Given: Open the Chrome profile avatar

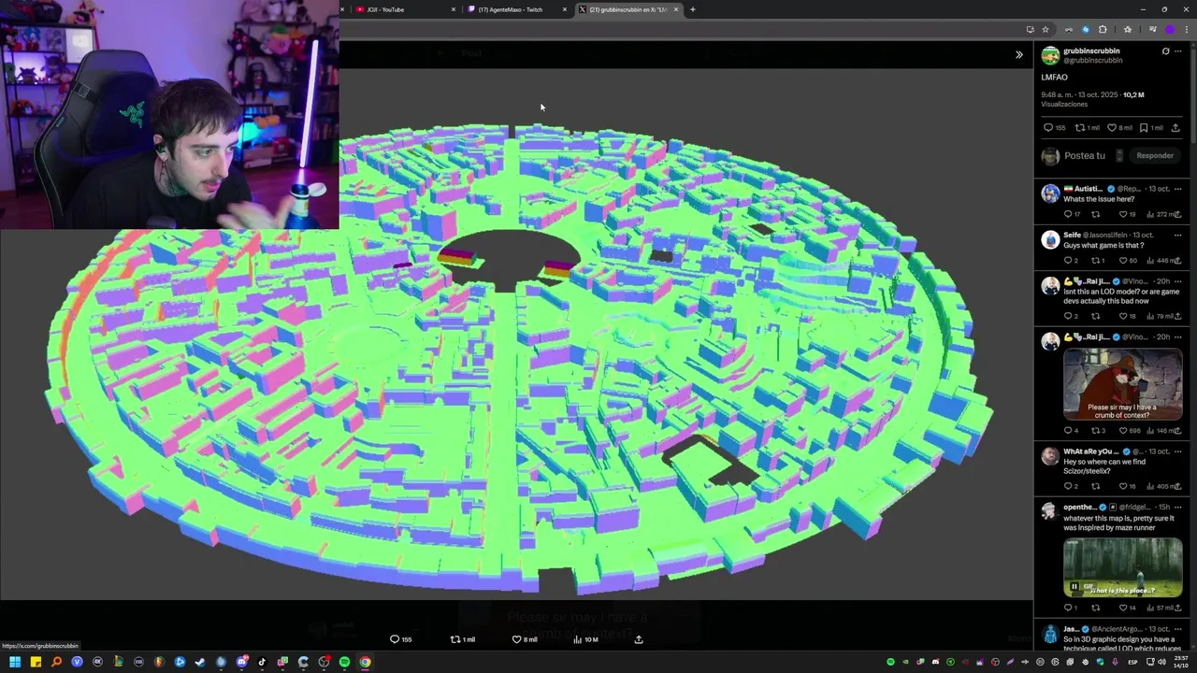Looking at the screenshot, I should click(x=1169, y=29).
